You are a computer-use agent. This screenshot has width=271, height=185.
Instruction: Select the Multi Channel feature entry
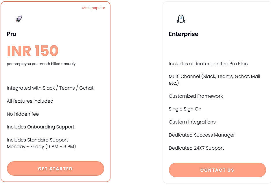click(214, 79)
